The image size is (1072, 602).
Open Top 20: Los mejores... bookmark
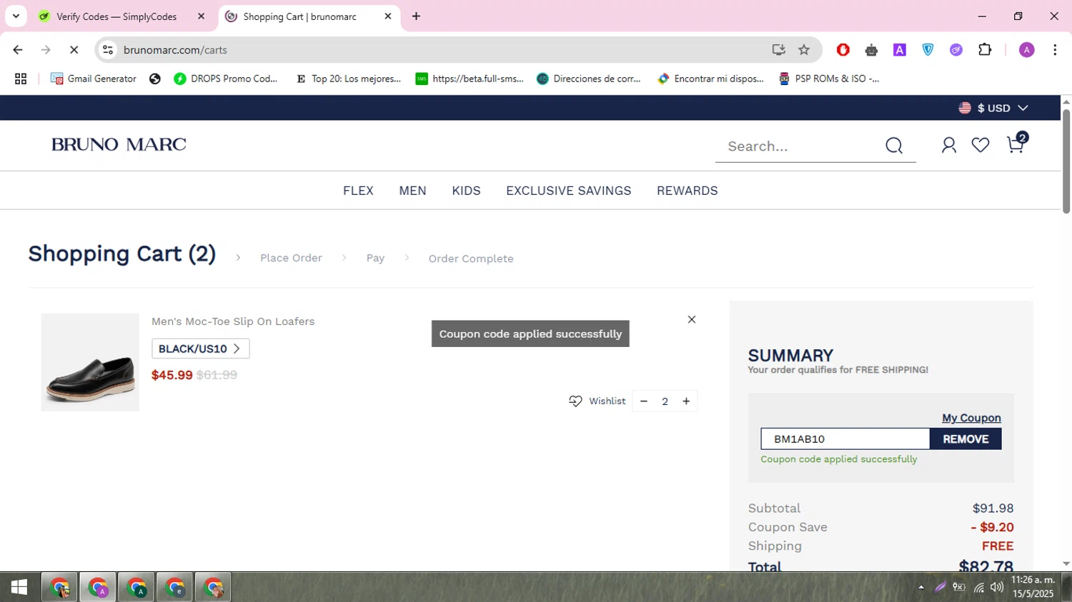pyautogui.click(x=349, y=79)
